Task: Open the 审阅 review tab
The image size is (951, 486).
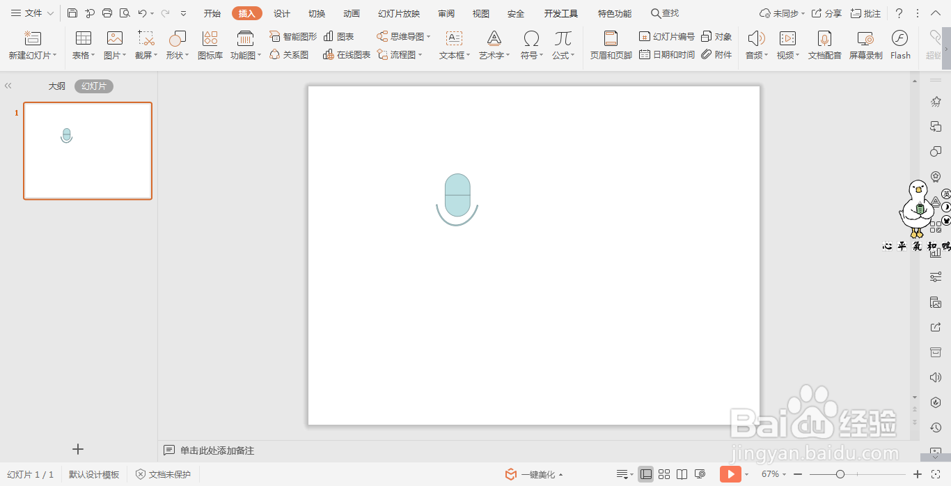Action: tap(446, 13)
